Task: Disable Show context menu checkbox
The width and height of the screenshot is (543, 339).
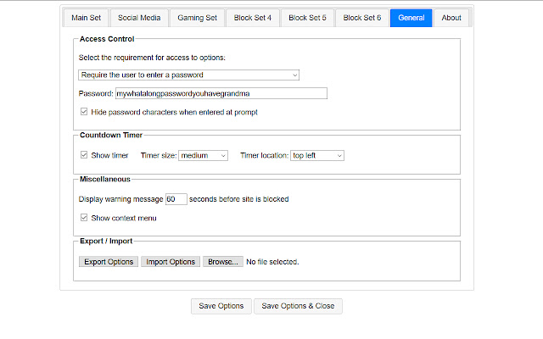Action: tap(83, 218)
